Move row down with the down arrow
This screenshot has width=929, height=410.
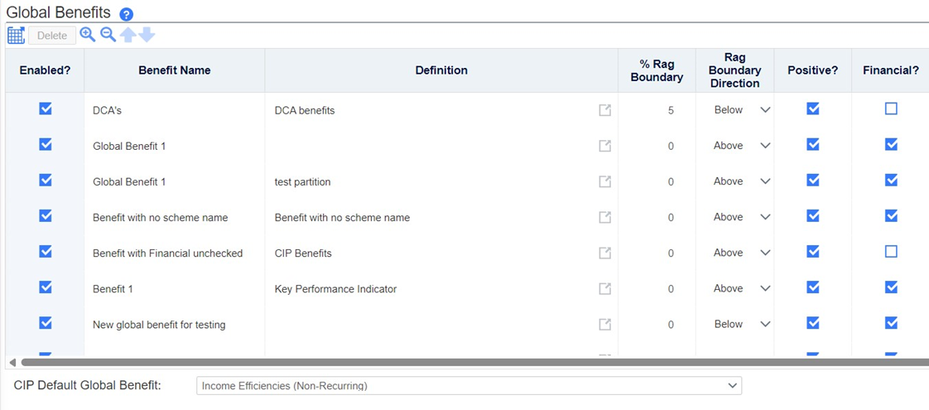click(147, 35)
